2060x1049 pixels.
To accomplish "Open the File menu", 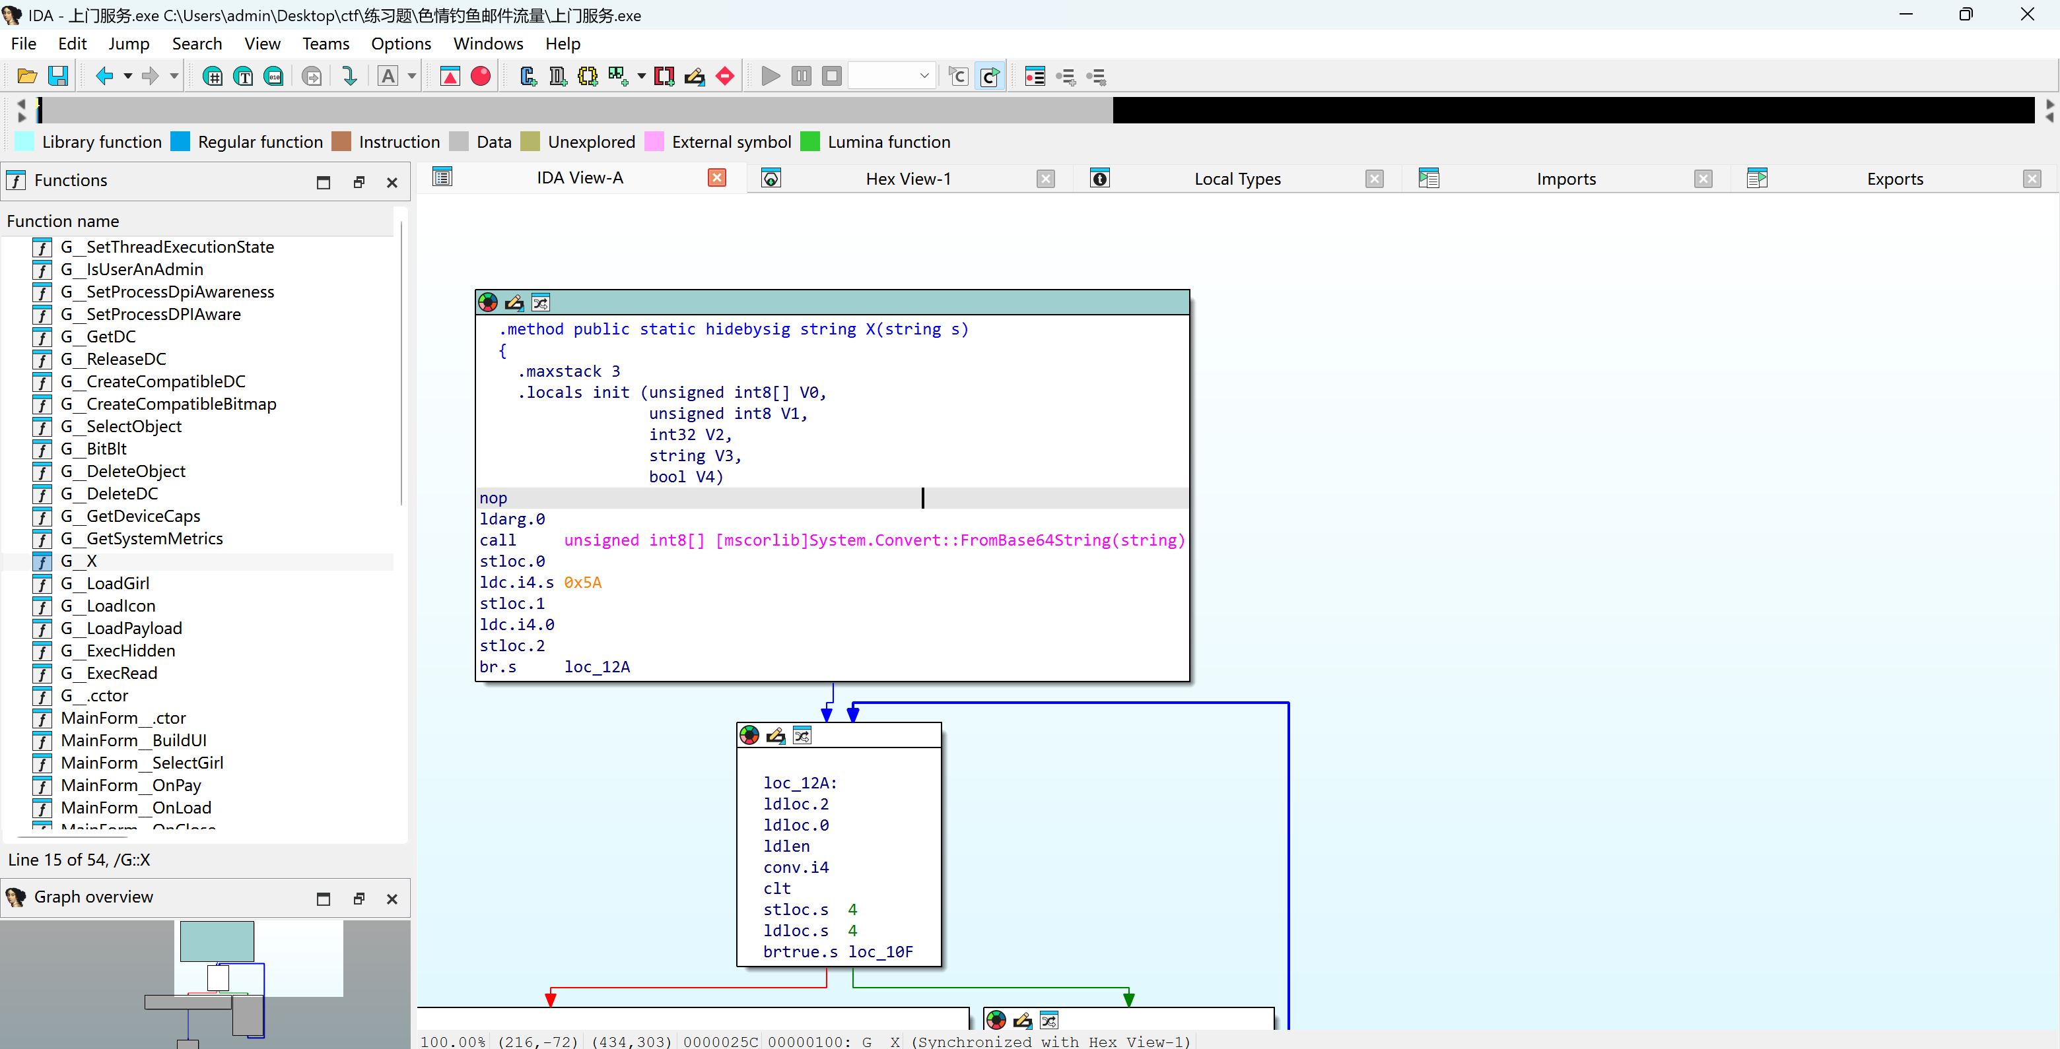I will pyautogui.click(x=23, y=44).
